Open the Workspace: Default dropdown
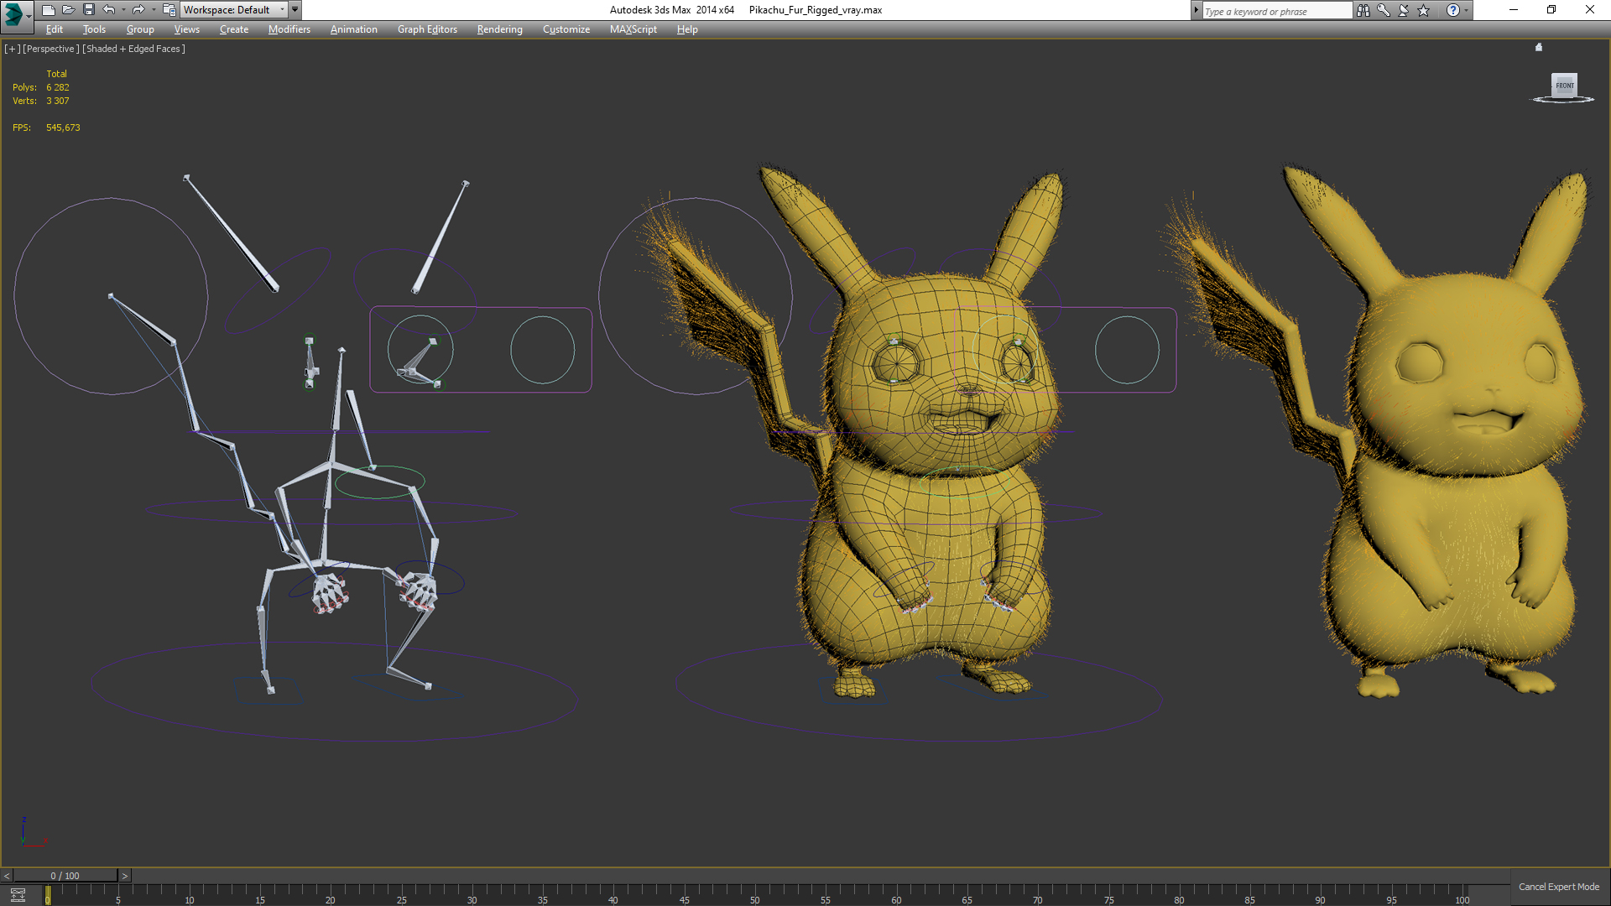Viewport: 1611px width, 906px height. point(234,10)
